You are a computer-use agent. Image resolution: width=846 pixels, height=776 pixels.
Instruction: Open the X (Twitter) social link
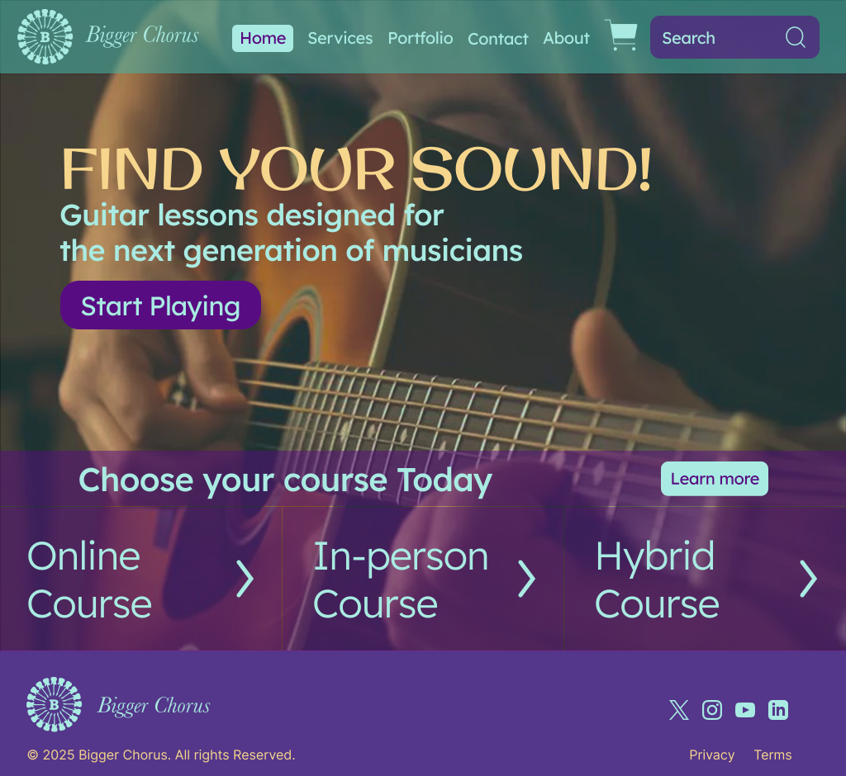[679, 710]
